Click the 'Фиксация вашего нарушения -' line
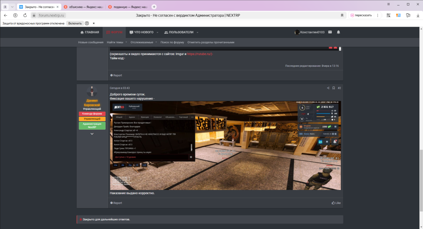Viewport: 423px width, 229px height. pyautogui.click(x=132, y=99)
